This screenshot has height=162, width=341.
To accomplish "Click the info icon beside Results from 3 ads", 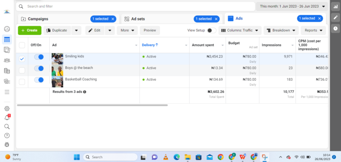I will 85,92.
